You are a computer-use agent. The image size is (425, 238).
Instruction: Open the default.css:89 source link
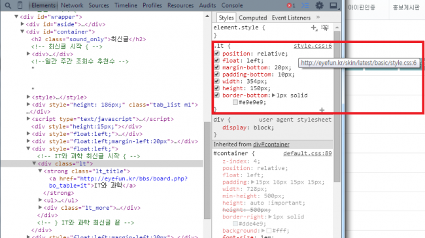307,154
